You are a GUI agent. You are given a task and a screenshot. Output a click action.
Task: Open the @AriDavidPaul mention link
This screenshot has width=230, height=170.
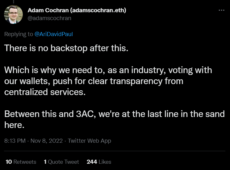[54, 34]
